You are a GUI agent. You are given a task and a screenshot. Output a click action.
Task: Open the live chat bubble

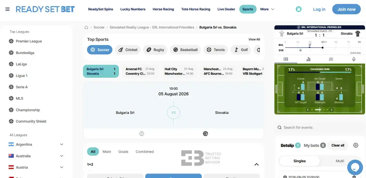click(355, 167)
